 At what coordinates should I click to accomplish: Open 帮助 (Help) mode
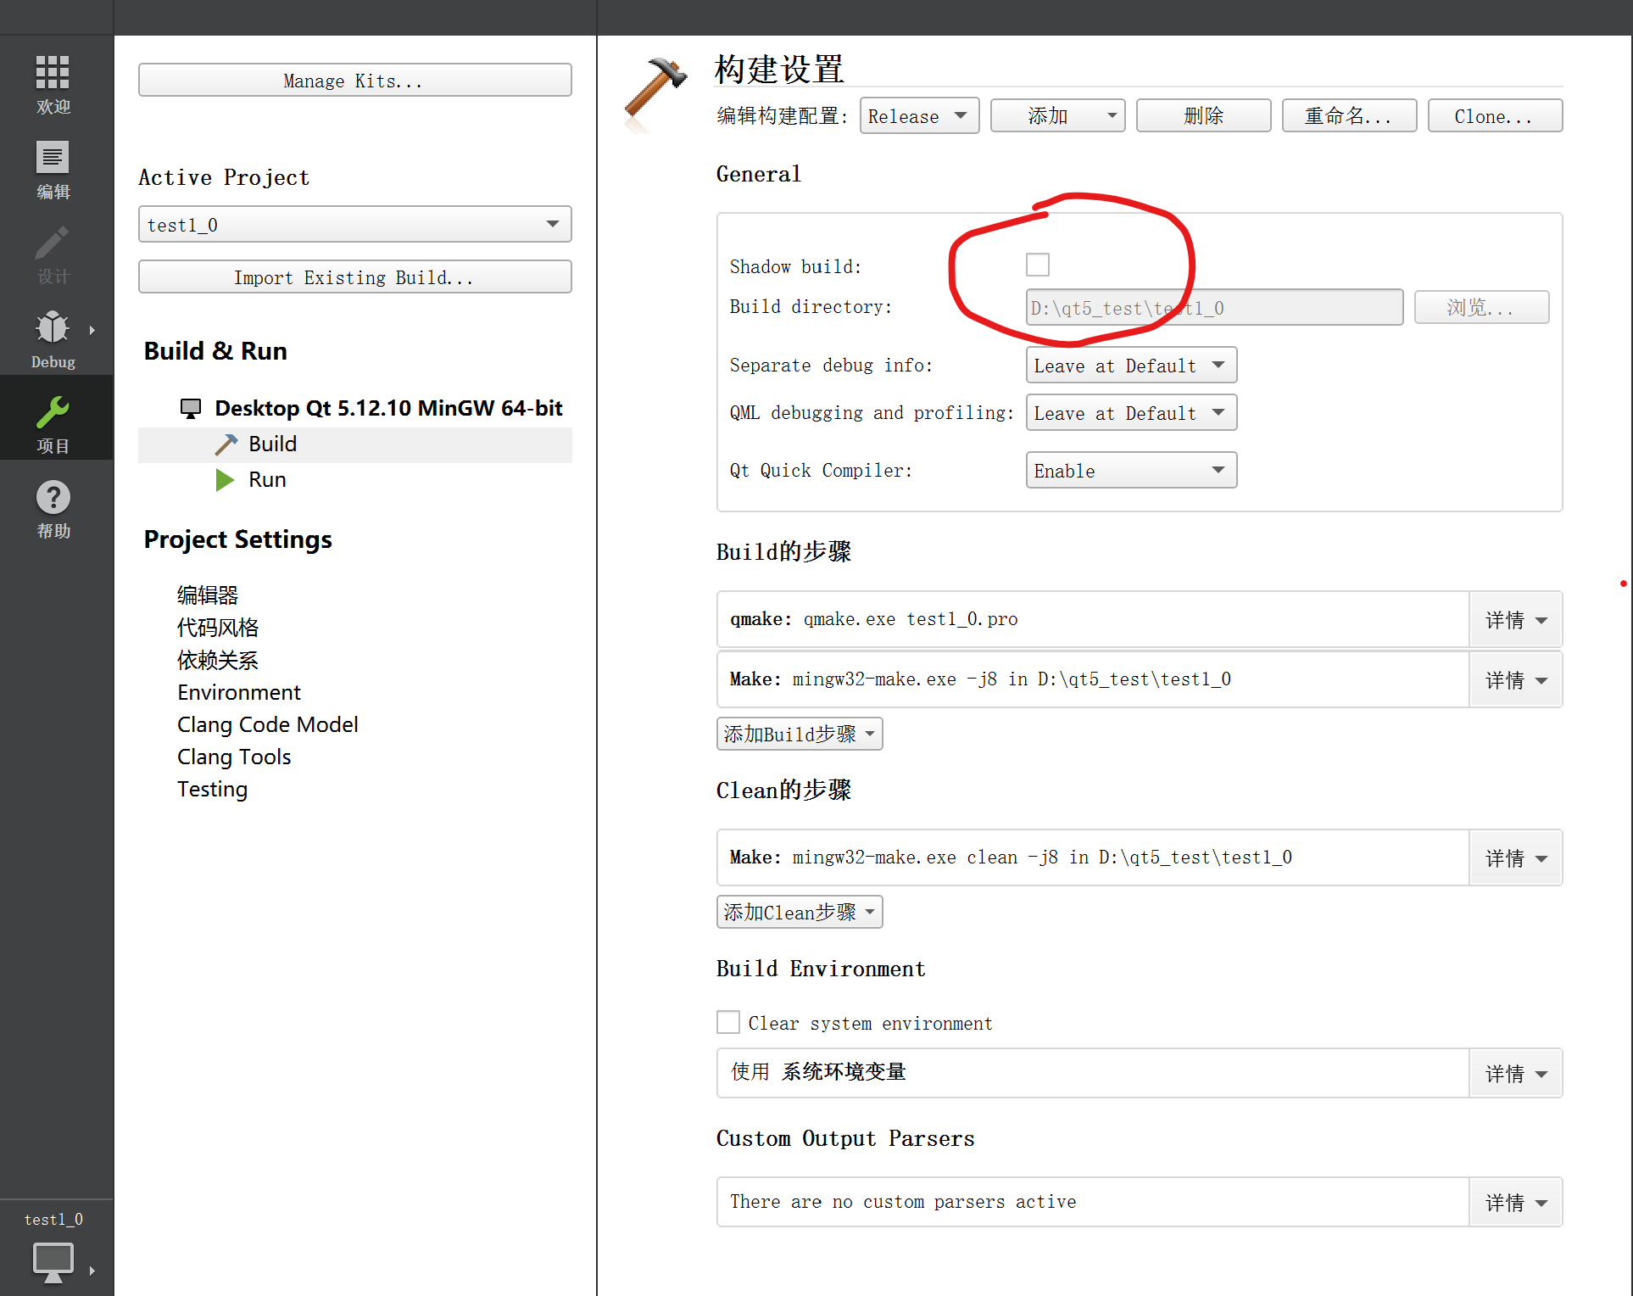53,508
